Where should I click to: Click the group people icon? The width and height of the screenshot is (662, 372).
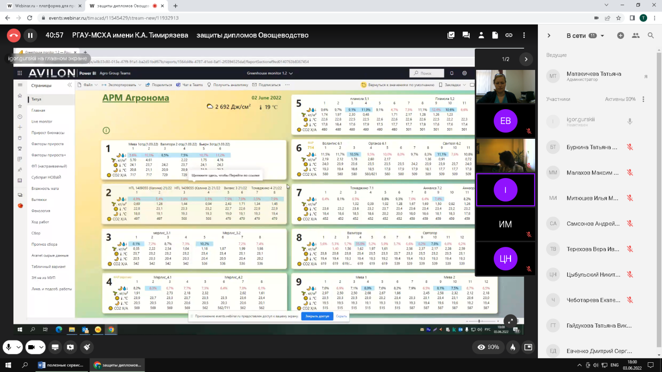tap(636, 36)
